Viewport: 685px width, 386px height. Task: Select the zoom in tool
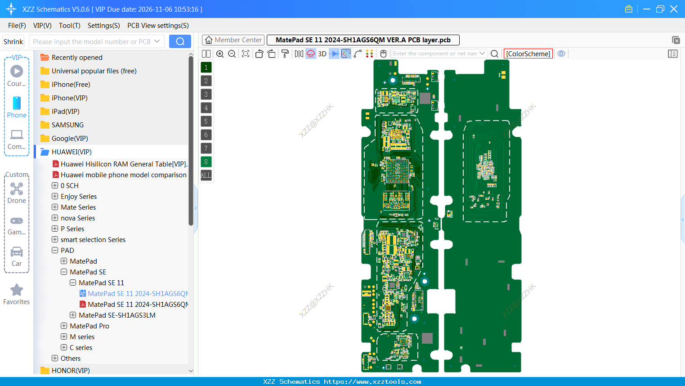[x=220, y=54]
